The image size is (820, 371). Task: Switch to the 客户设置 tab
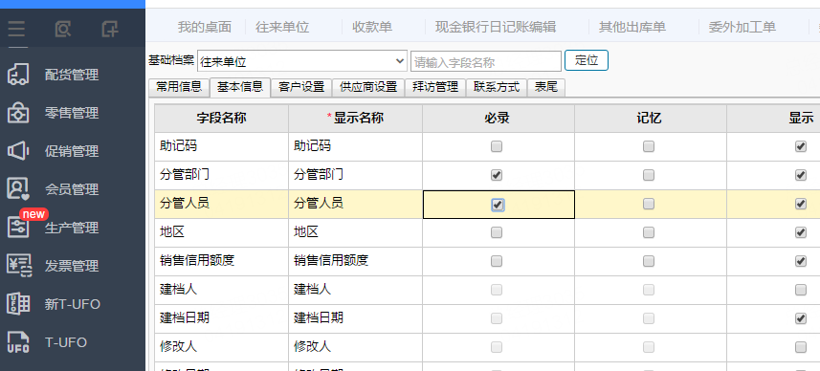tap(301, 87)
